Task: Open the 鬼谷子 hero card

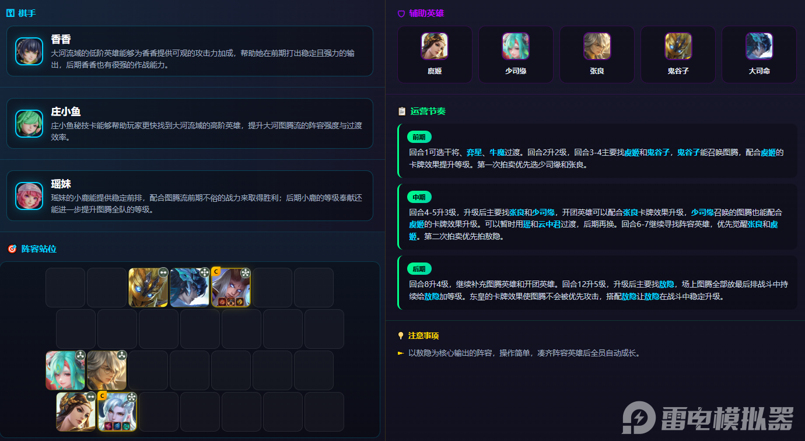Action: [678, 54]
